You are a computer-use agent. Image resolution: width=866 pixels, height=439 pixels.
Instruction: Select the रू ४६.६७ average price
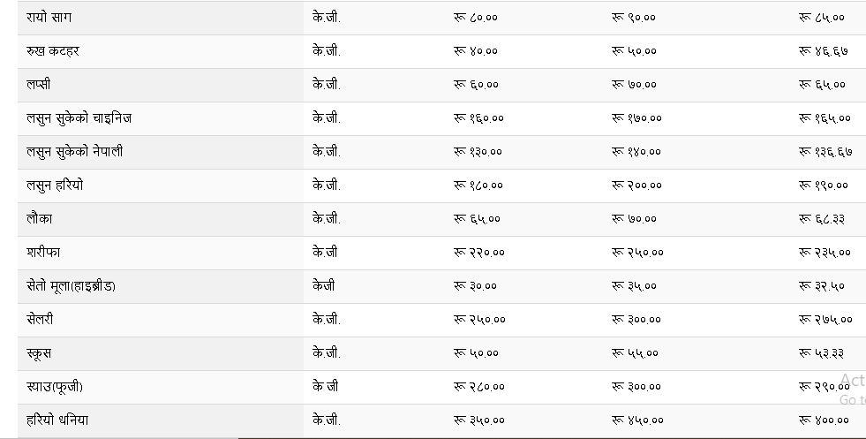point(824,51)
